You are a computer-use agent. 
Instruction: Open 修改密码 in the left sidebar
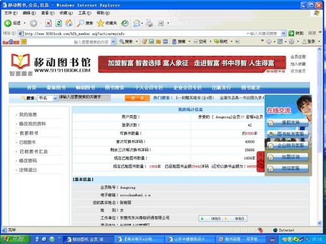pyautogui.click(x=28, y=161)
